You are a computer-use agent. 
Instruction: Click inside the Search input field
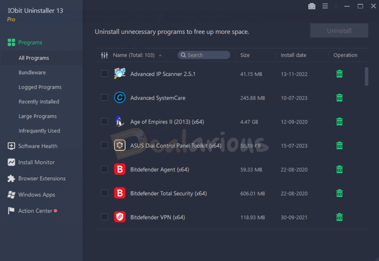pos(204,55)
